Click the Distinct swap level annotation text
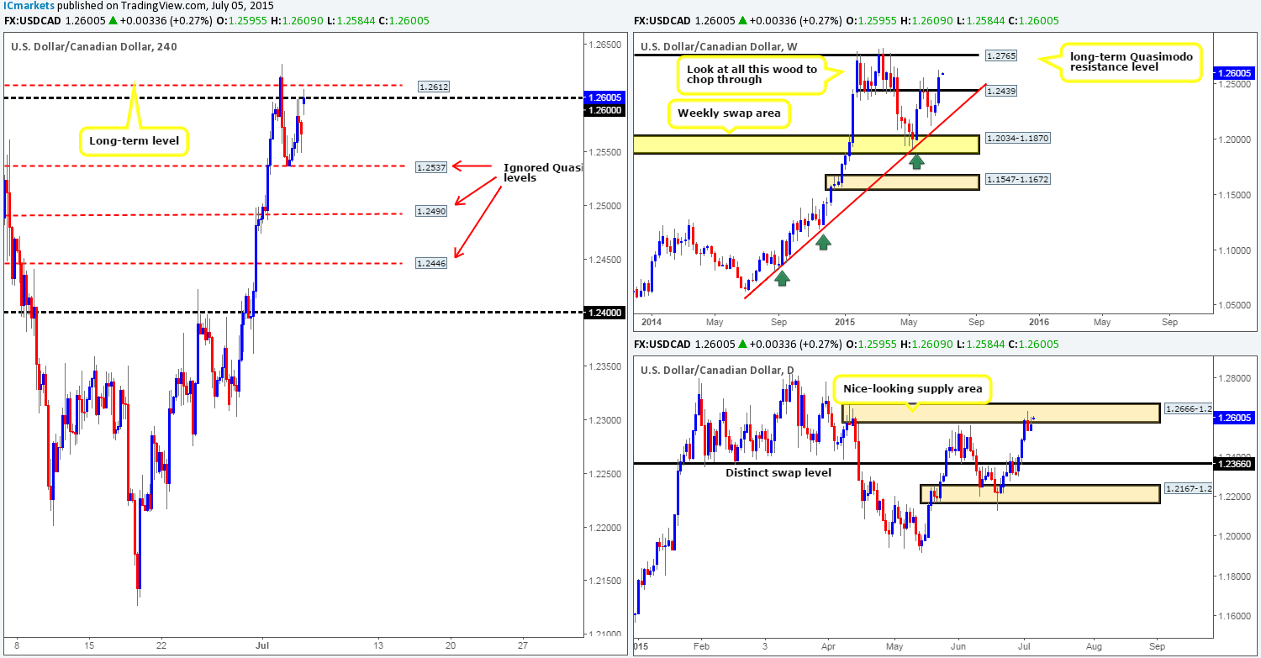 coord(778,472)
